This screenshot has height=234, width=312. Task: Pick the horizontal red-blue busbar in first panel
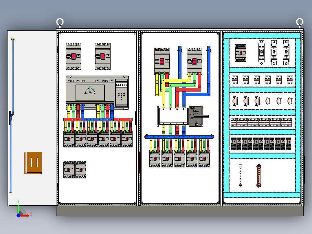click(x=98, y=120)
